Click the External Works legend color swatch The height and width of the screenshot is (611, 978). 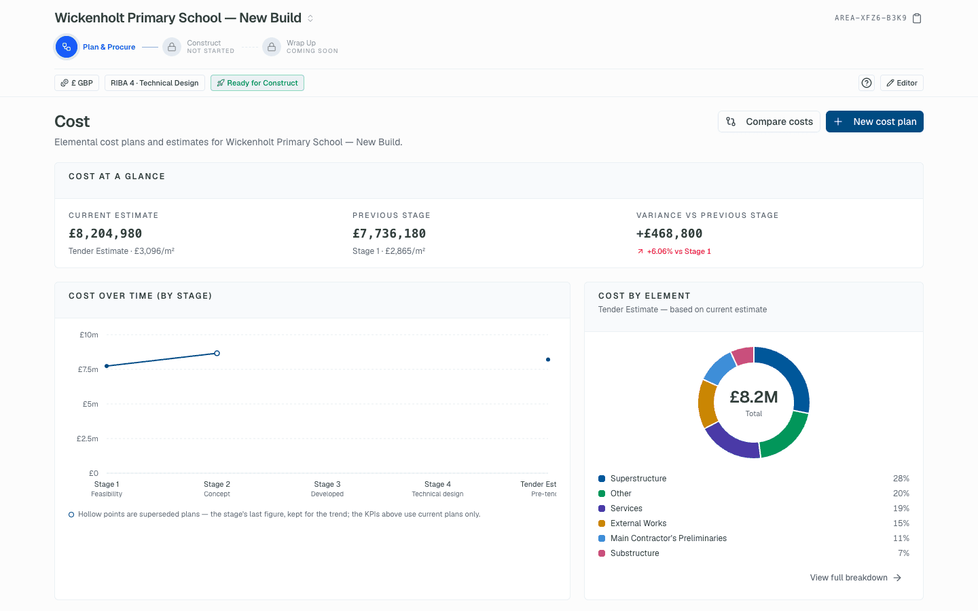point(602,523)
